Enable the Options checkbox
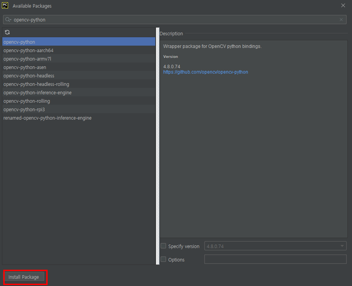This screenshot has height=286, width=352. click(163, 259)
